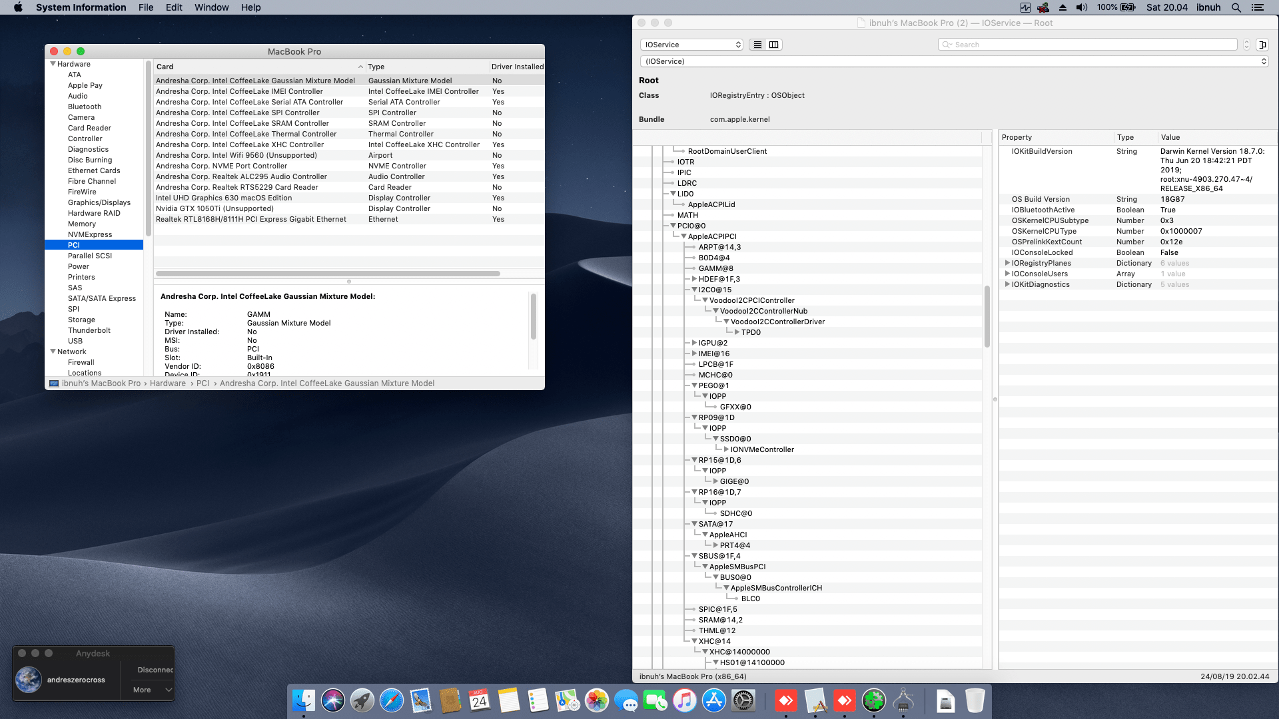This screenshot has width=1279, height=719.
Task: Open FaceTime from the Dock
Action: click(x=655, y=700)
